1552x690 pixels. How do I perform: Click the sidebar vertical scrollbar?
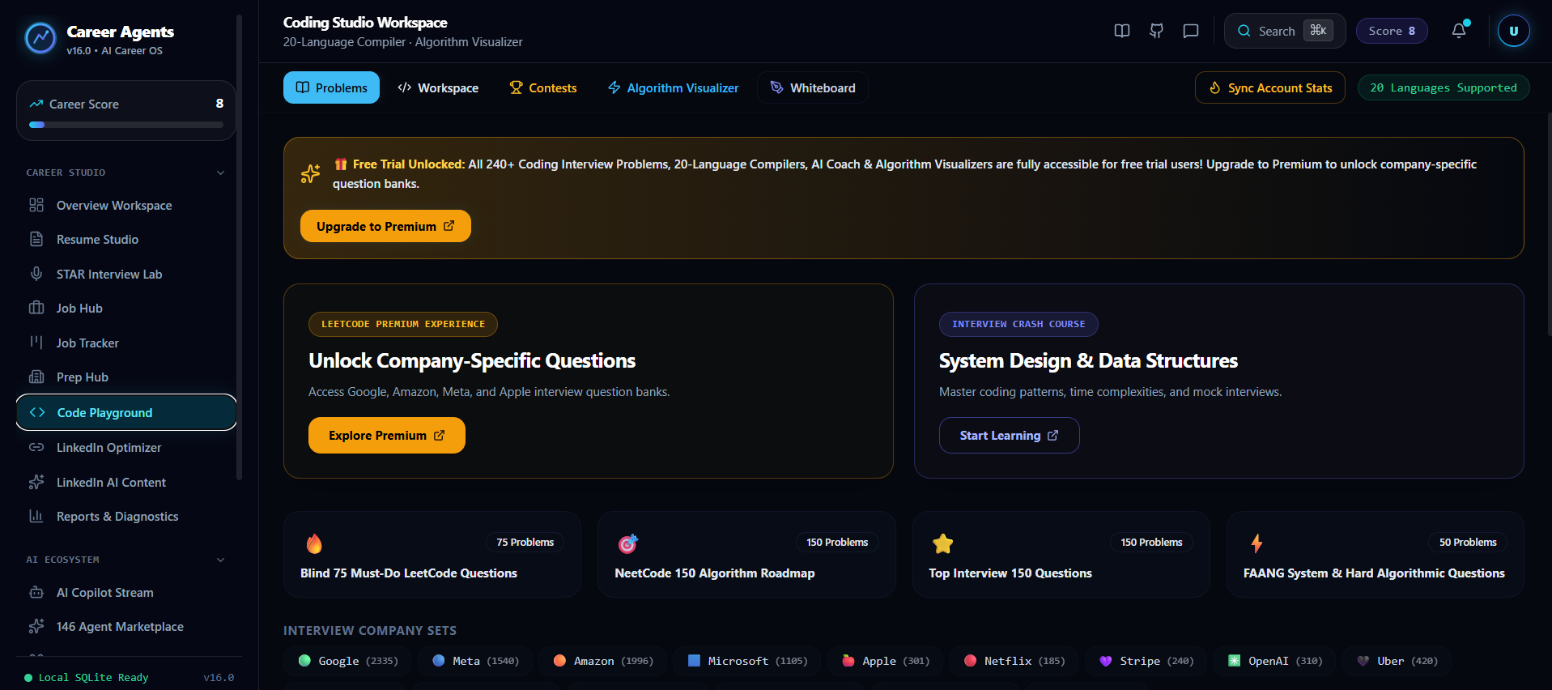(x=239, y=247)
